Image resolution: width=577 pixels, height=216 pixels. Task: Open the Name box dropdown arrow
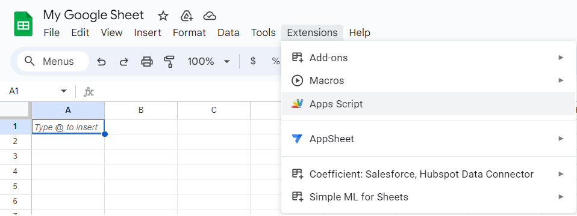pyautogui.click(x=64, y=91)
